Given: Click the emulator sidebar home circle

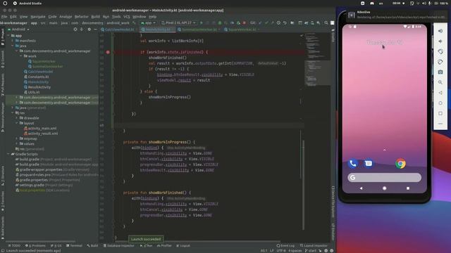Looking at the screenshot, I should [x=440, y=103].
